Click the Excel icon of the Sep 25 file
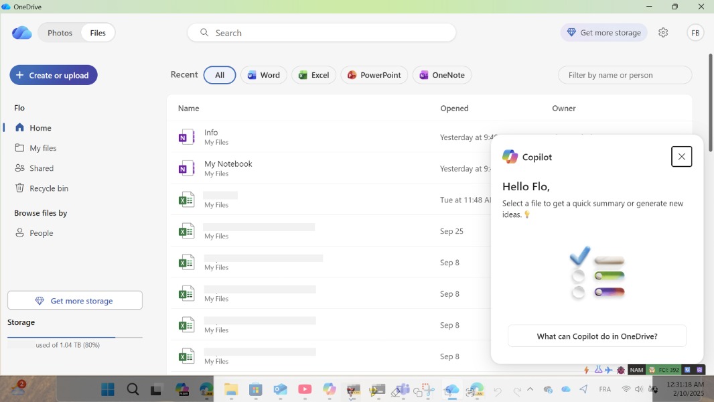Screen dimensions: 714x402 point(186,230)
